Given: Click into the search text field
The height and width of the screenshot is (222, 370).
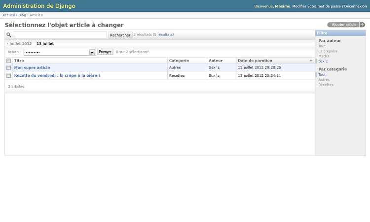Looking at the screenshot, I should click(x=60, y=35).
